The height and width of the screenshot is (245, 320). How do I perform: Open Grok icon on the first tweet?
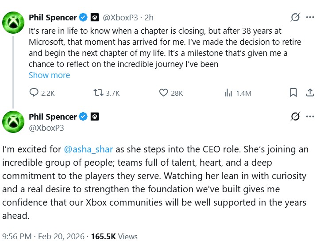[x=294, y=18]
